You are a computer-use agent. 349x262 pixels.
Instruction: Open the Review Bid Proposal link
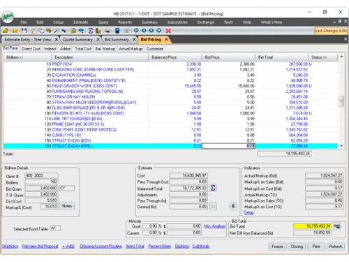(40, 247)
